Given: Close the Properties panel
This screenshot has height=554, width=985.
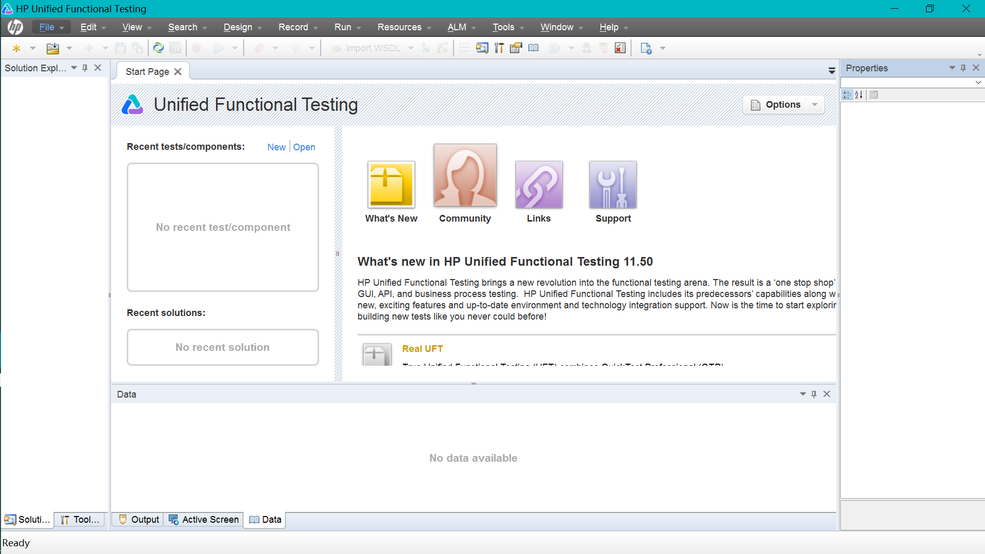Looking at the screenshot, I should 976,68.
